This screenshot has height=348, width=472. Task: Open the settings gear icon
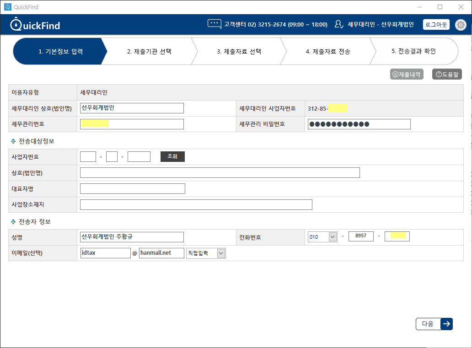[x=461, y=25]
